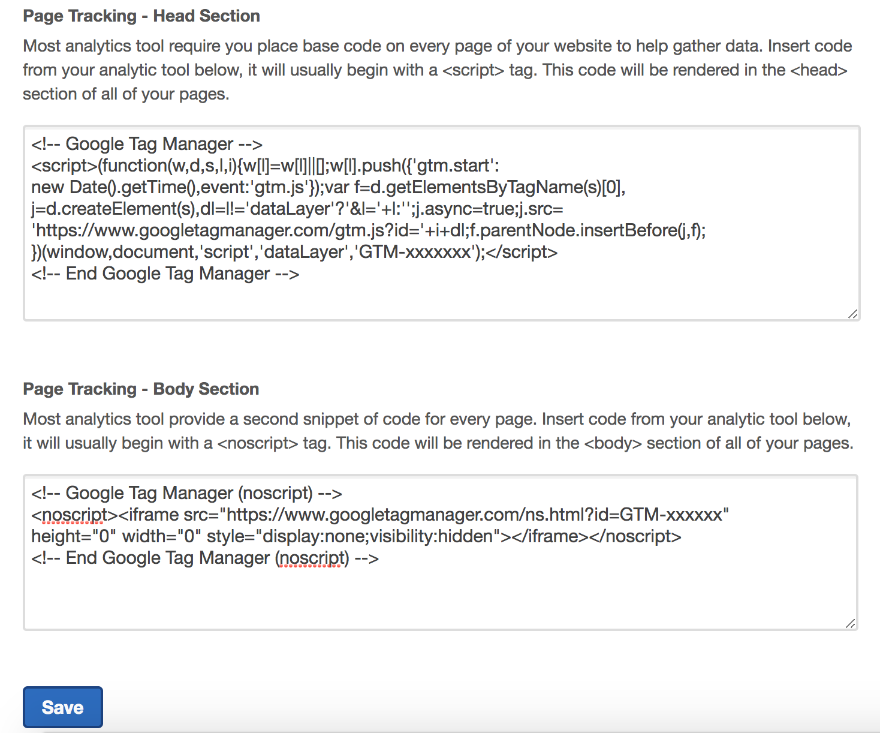Focus the Body Section code textarea
880x733 pixels.
[x=441, y=552]
